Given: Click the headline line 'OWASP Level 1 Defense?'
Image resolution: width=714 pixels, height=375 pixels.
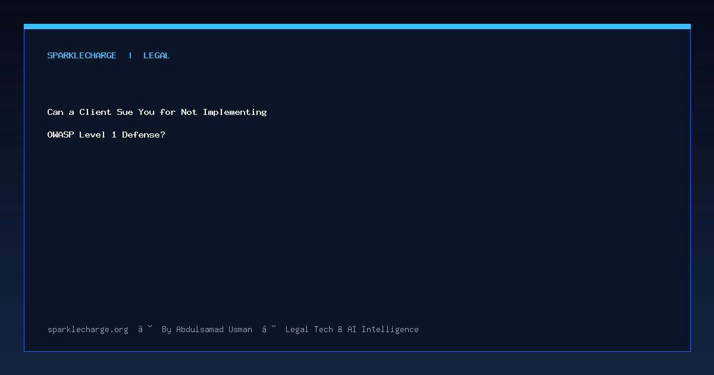Looking at the screenshot, I should pyautogui.click(x=107, y=135).
